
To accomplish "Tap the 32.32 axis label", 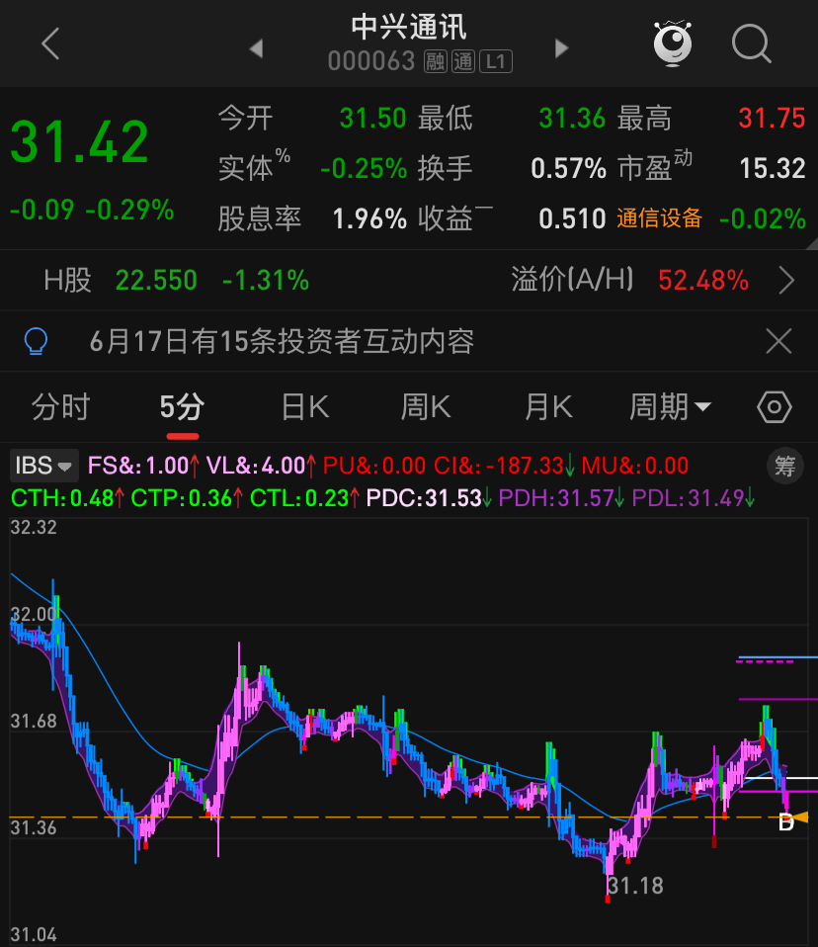I will pyautogui.click(x=34, y=527).
